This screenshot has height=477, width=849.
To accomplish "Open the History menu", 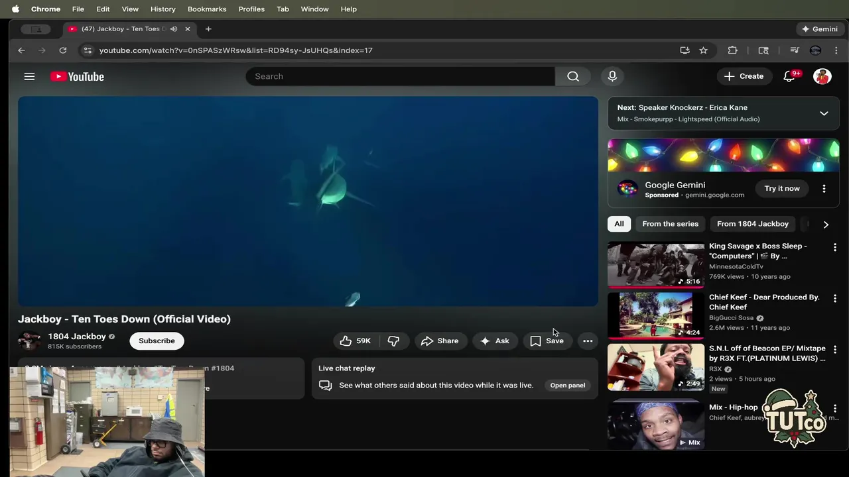I will (x=163, y=9).
